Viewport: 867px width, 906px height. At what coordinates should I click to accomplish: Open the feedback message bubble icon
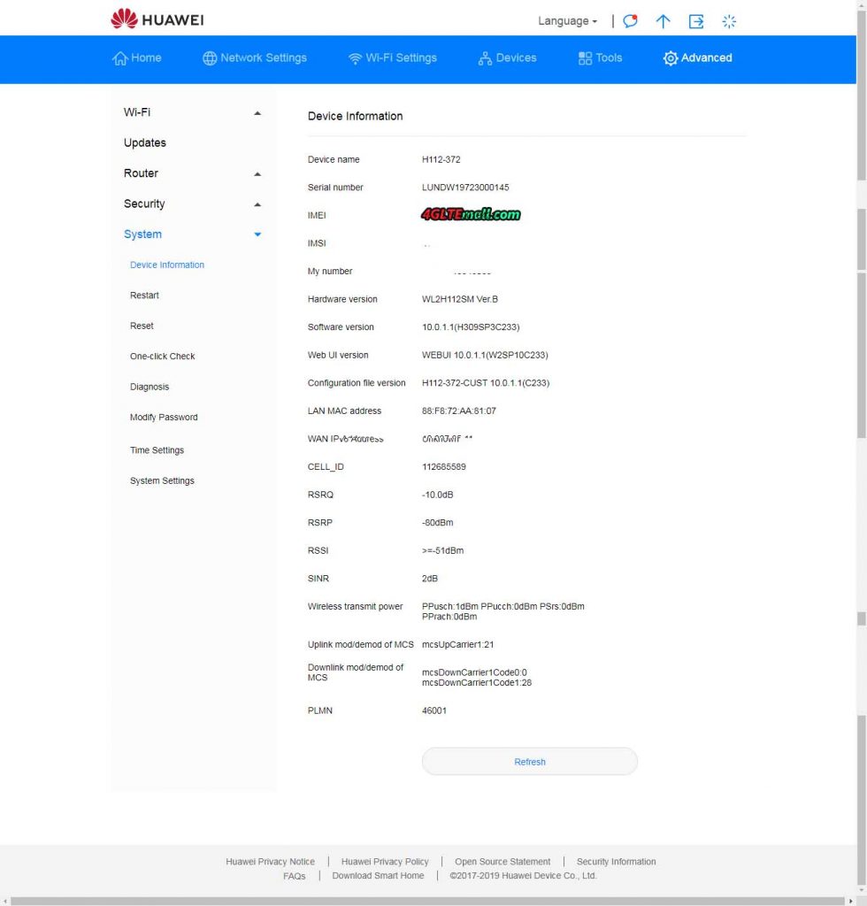coord(630,20)
